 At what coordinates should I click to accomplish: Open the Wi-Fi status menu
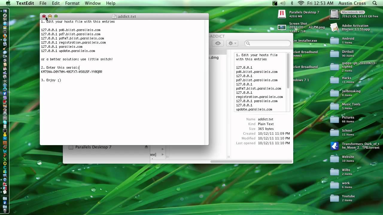(x=301, y=3)
